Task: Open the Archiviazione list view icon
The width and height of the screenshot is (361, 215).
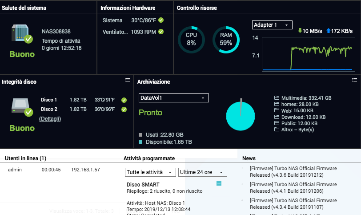Action: point(354,80)
